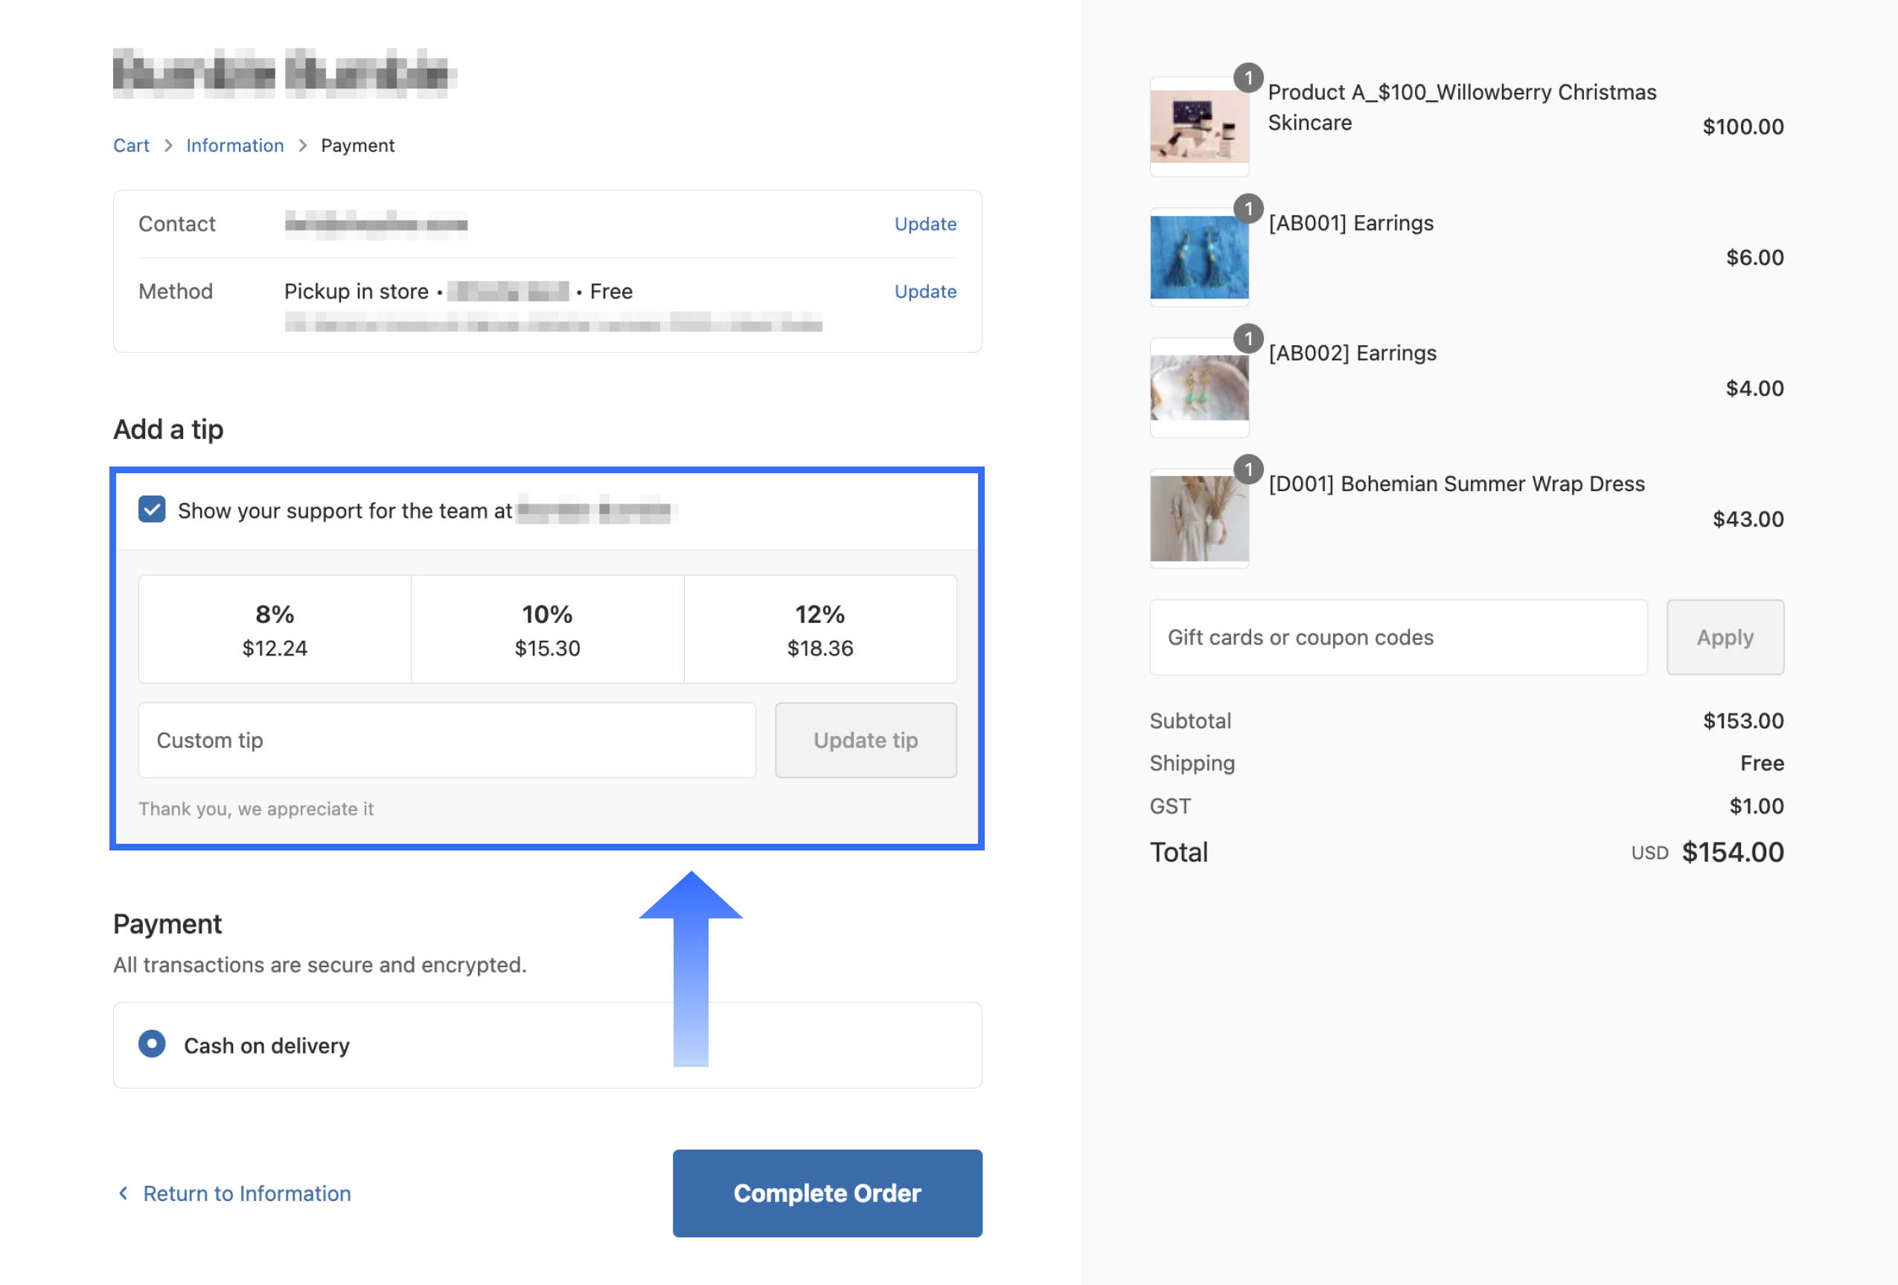Image resolution: width=1898 pixels, height=1285 pixels.
Task: Uncheck the Show your support tip checkbox
Action: [x=152, y=510]
